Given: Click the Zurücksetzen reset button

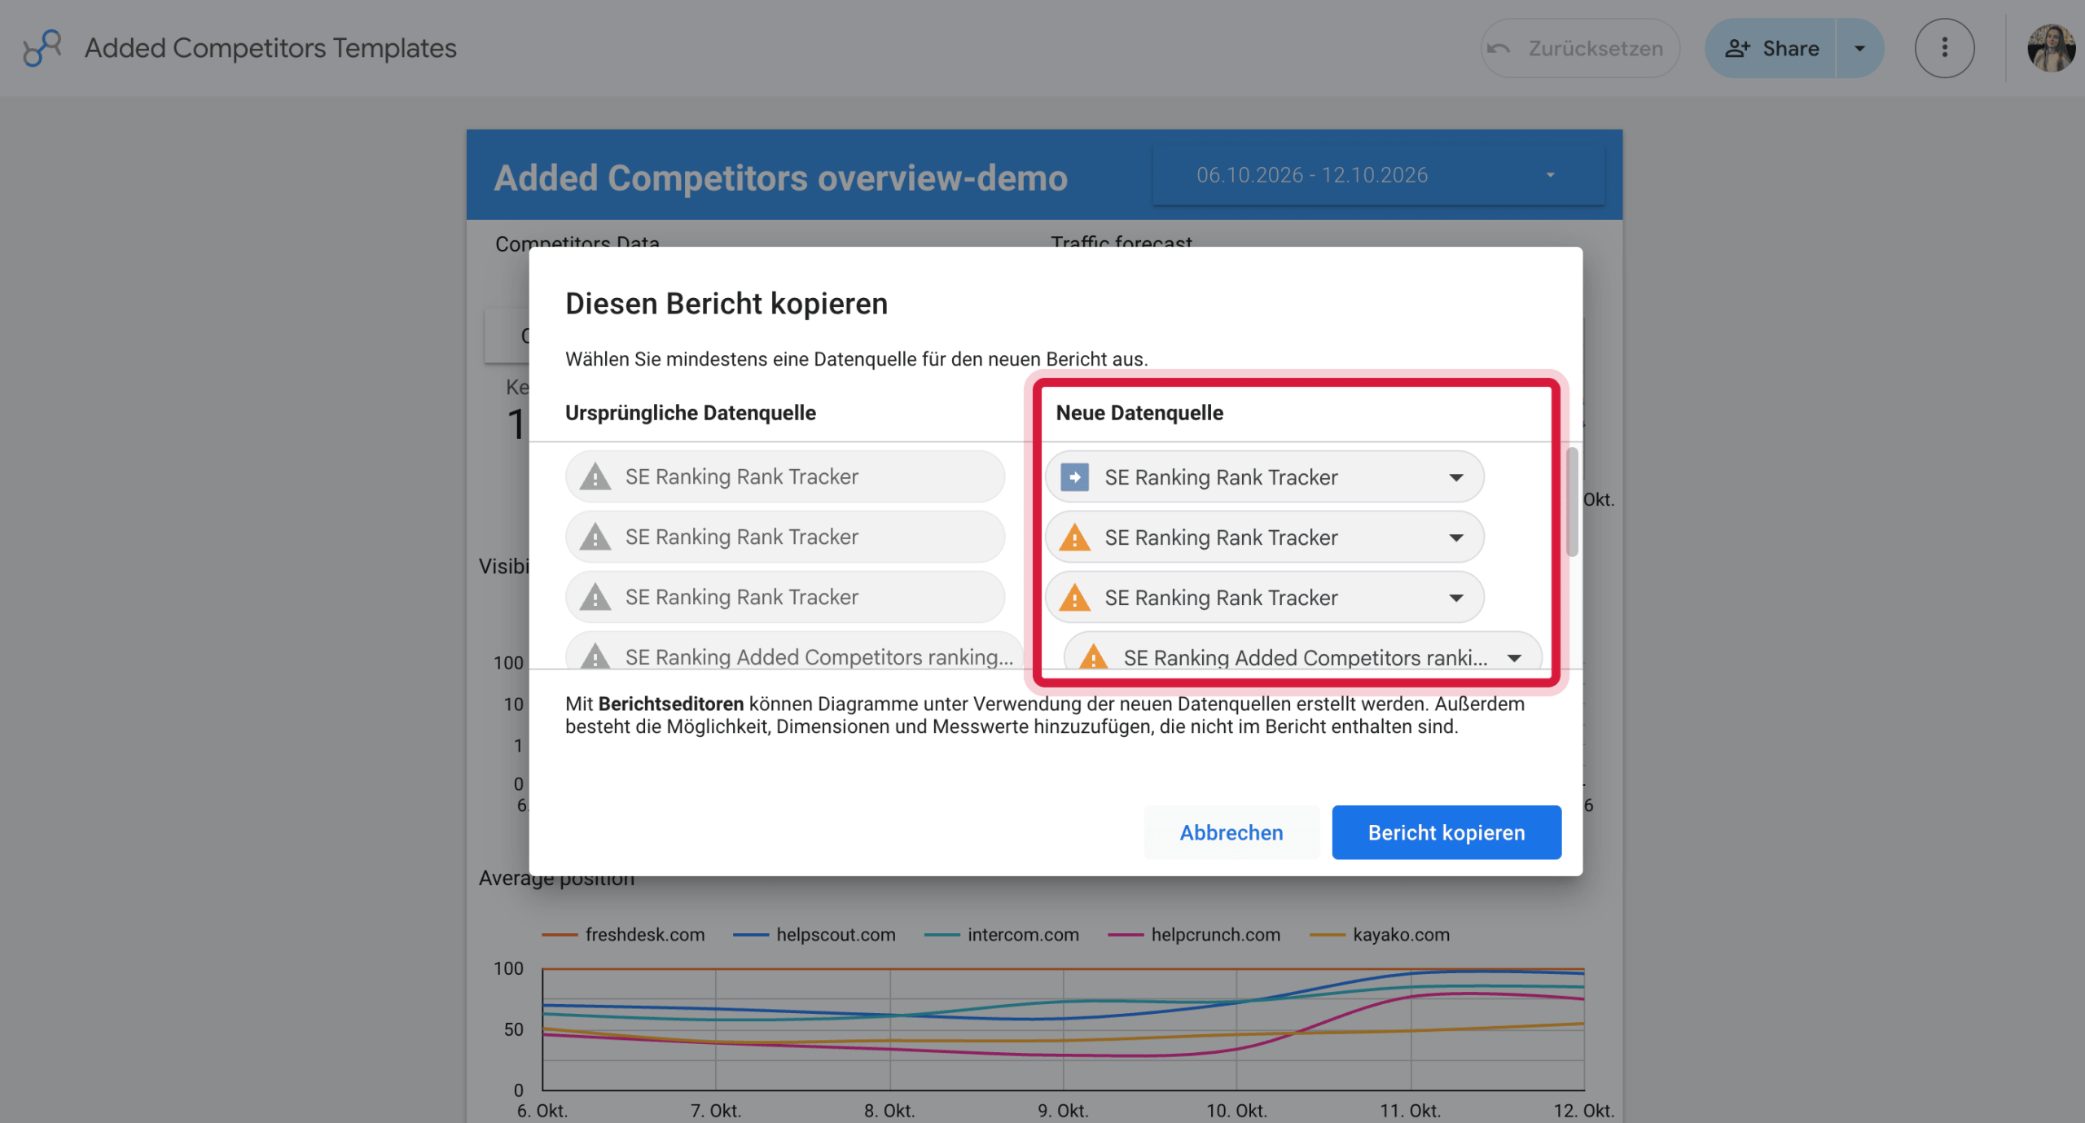Looking at the screenshot, I should coord(1579,48).
